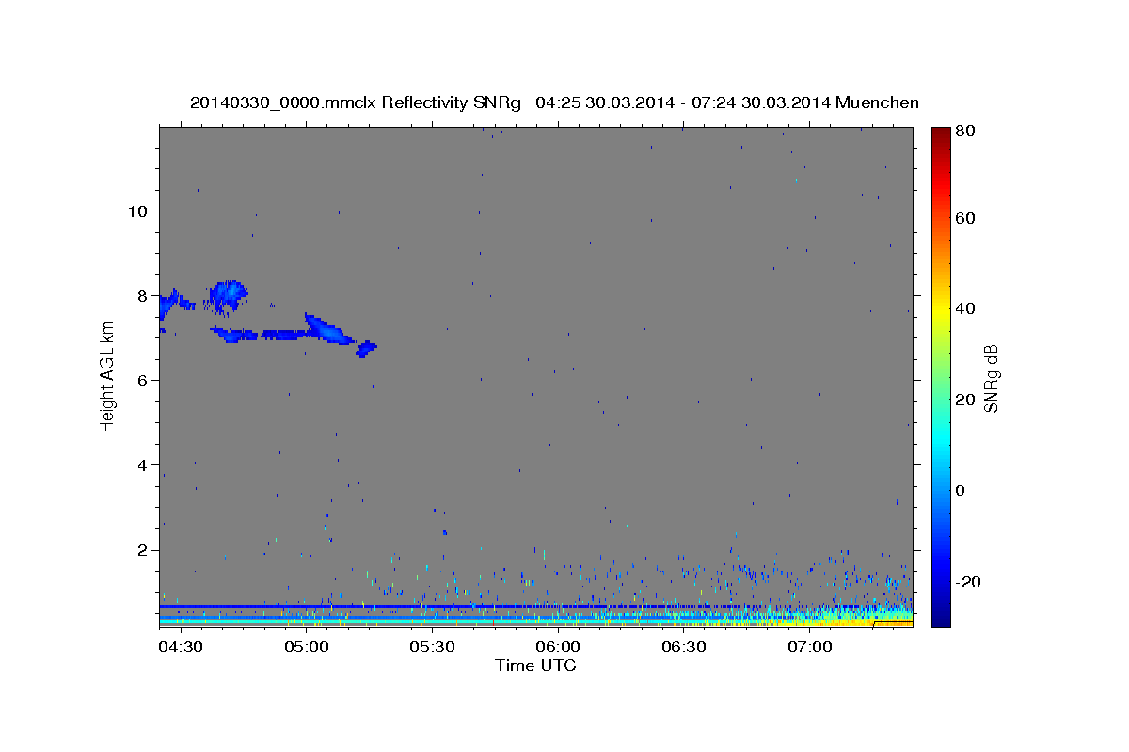Image resolution: width=1129 pixels, height=752 pixels.
Task: Click the 05:30 time tick label
Action: click(x=431, y=647)
